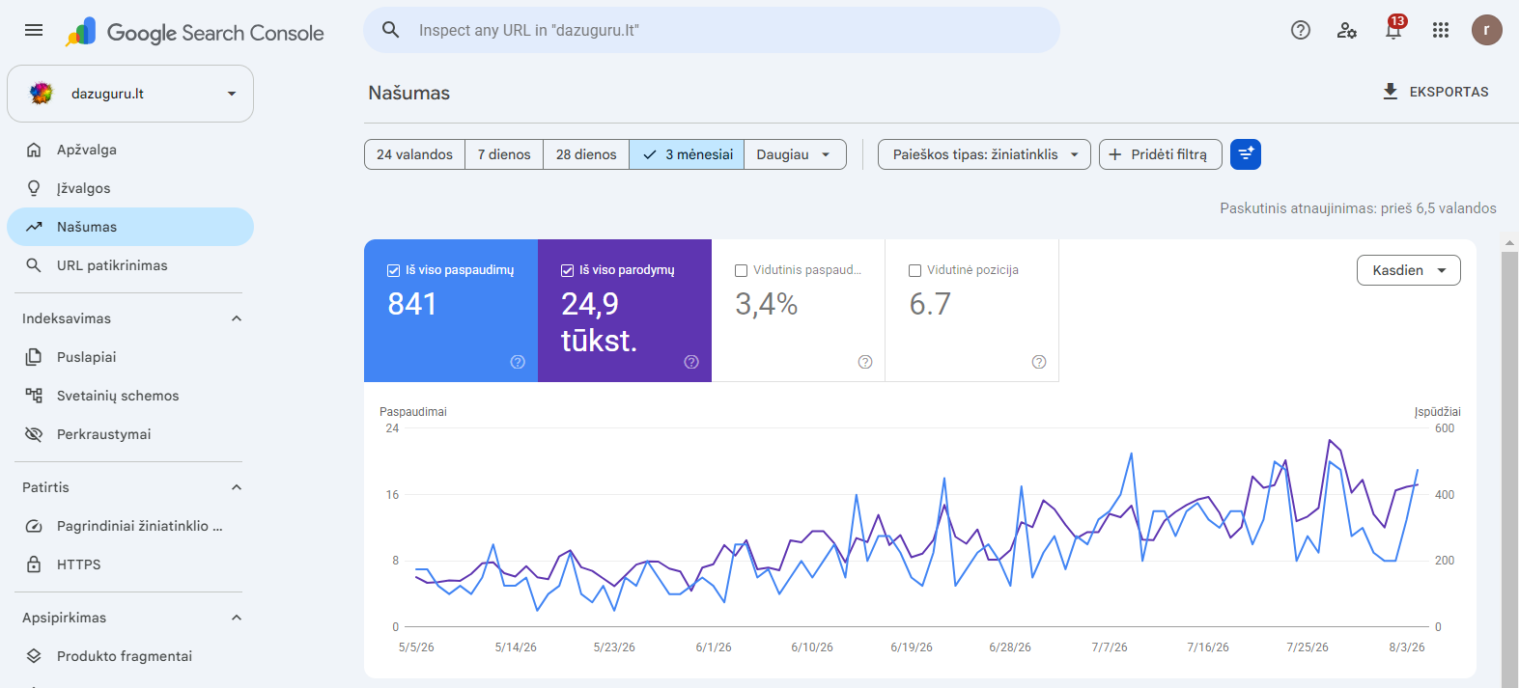Collapse the Patirtis section
This screenshot has height=688, width=1519.
237,487
